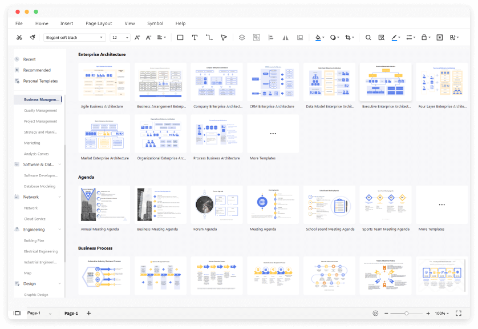This screenshot has width=478, height=329.
Task: Open the font size dropdown
Action: (120, 37)
